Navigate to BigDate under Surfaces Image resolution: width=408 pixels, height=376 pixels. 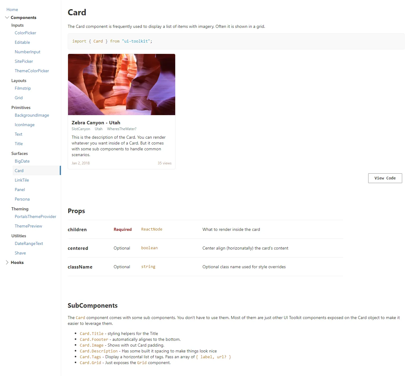[22, 161]
